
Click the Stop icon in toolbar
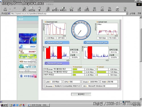24,9
